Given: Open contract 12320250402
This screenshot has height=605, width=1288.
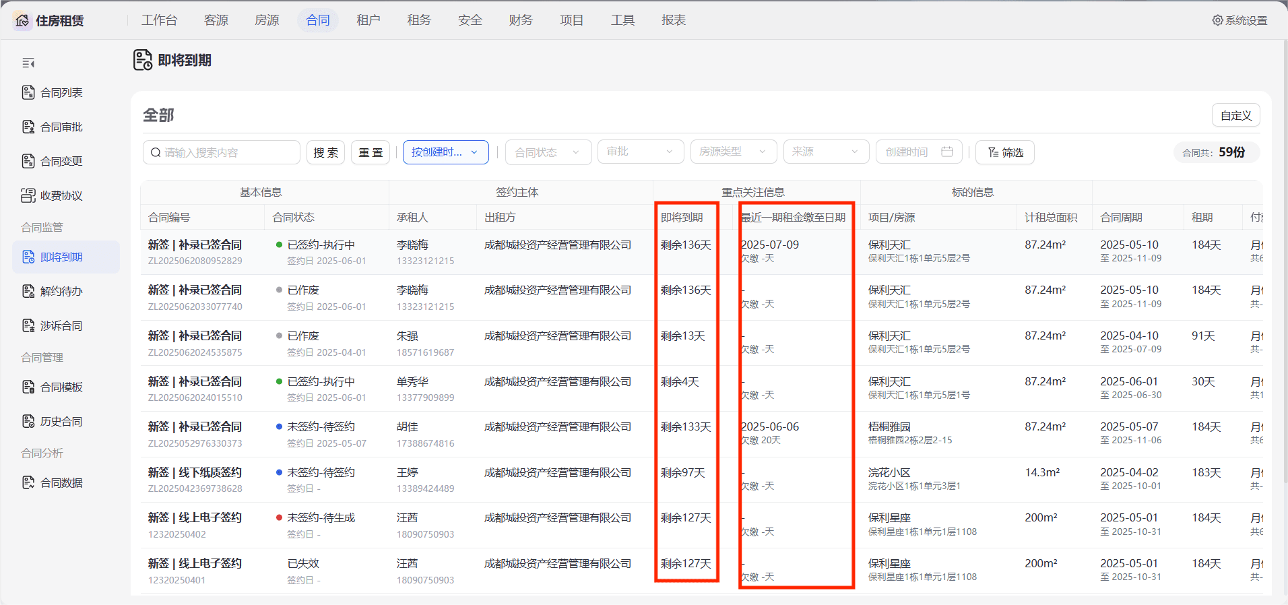Looking at the screenshot, I should point(177,534).
